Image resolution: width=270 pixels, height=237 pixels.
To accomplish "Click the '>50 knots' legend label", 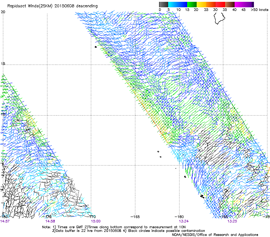I will 259,10.
